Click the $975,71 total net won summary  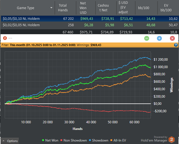click(86, 32)
